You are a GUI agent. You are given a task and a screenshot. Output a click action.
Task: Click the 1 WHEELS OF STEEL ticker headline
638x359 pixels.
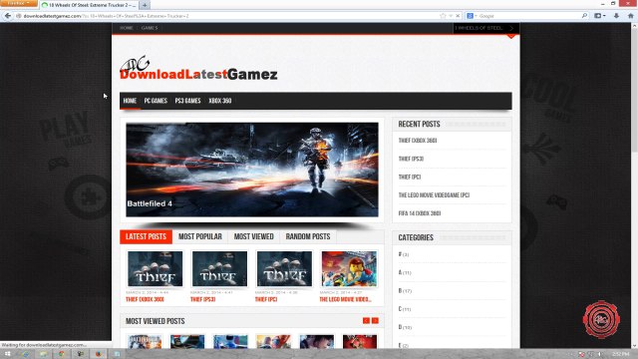point(478,28)
